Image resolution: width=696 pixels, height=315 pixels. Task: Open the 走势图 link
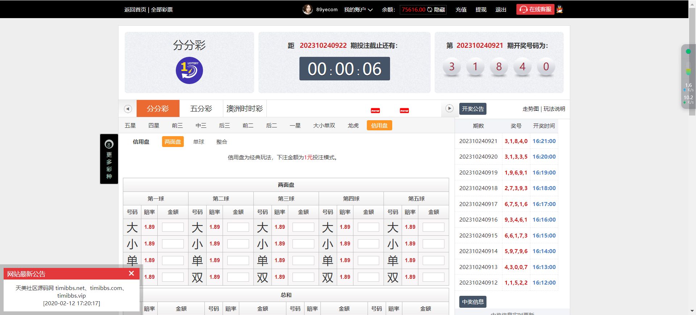pos(530,109)
